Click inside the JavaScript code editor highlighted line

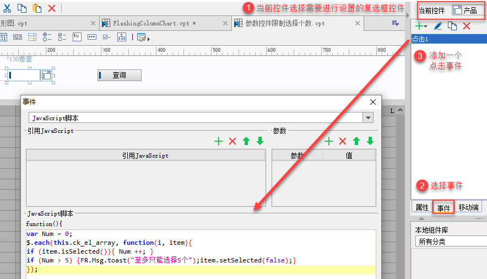(201, 270)
